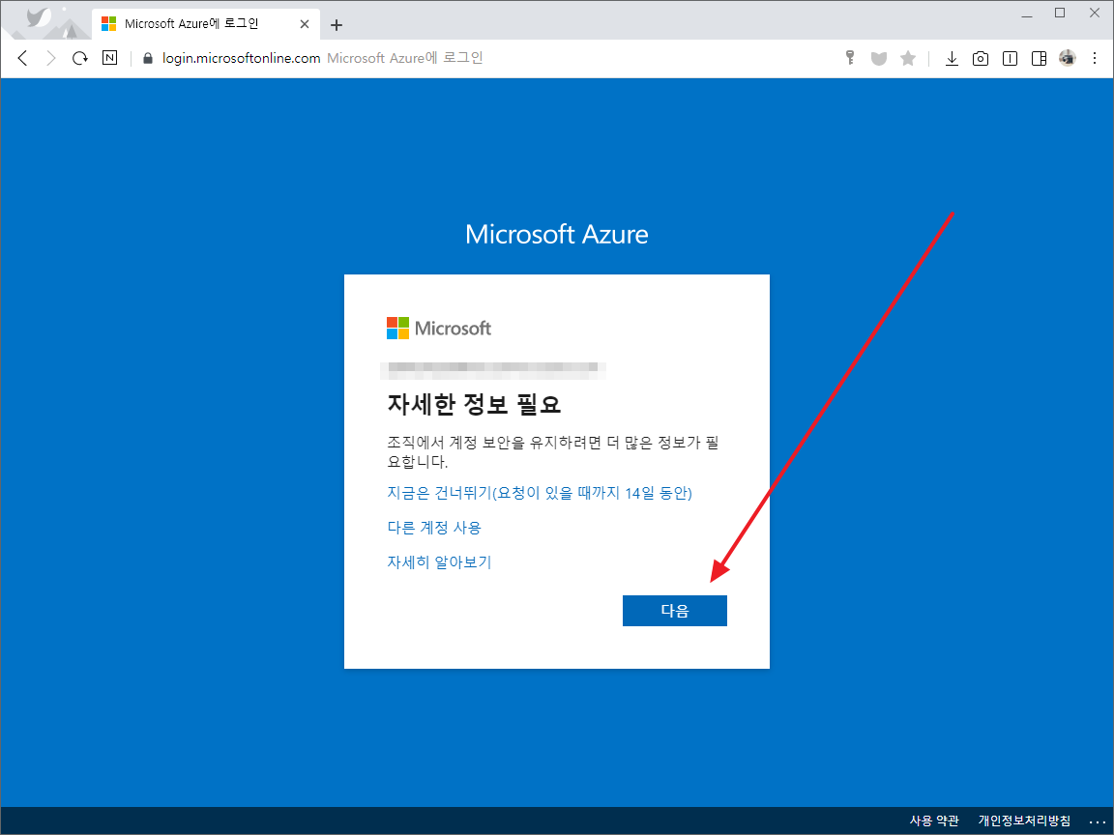Open a new tab with the plus button
Image resolution: width=1114 pixels, height=835 pixels.
337,25
